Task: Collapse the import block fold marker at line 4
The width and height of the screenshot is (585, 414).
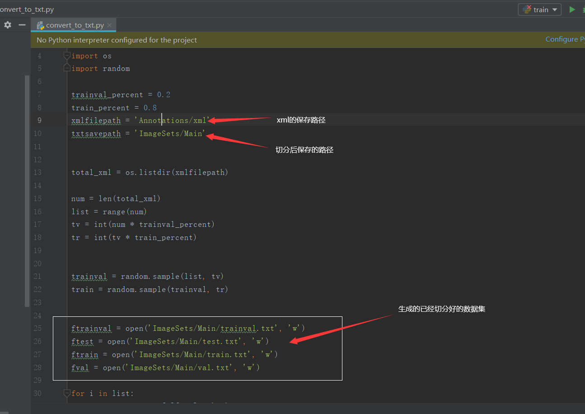Action: (67, 56)
